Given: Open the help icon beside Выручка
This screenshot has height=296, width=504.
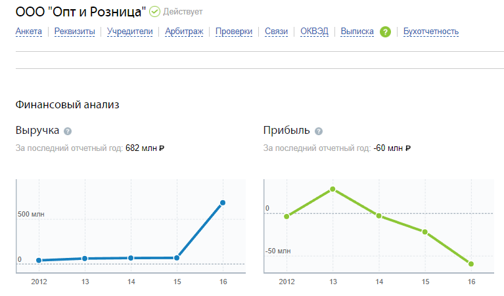Looking at the screenshot, I should click(x=68, y=131).
